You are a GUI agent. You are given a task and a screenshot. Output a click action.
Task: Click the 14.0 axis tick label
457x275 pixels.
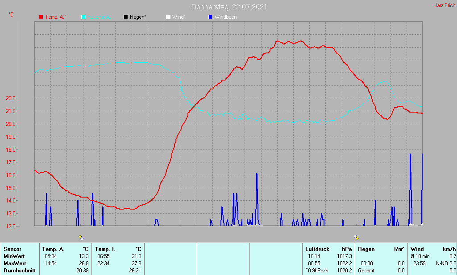point(11,201)
